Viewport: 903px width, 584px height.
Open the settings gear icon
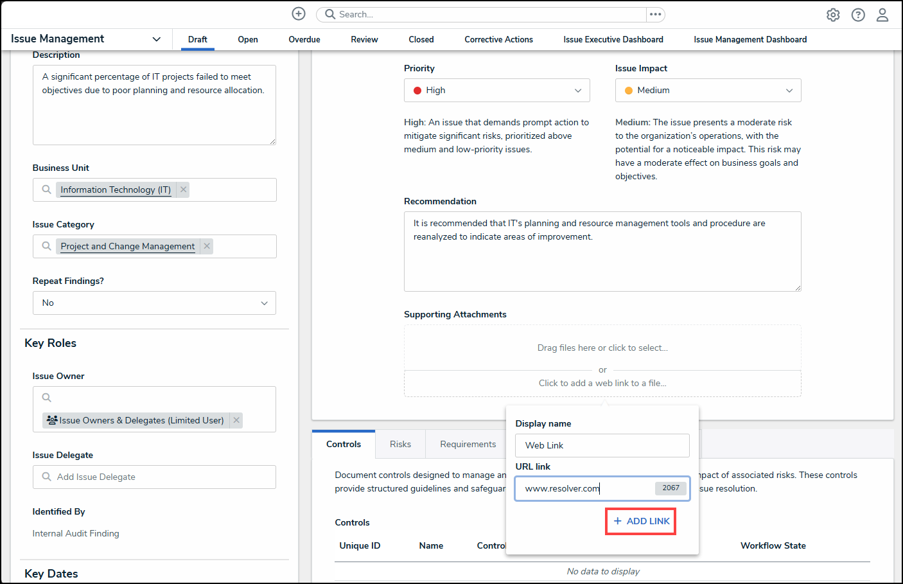pyautogui.click(x=833, y=15)
